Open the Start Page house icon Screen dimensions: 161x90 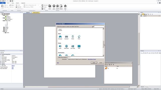pyautogui.click(x=65, y=6)
